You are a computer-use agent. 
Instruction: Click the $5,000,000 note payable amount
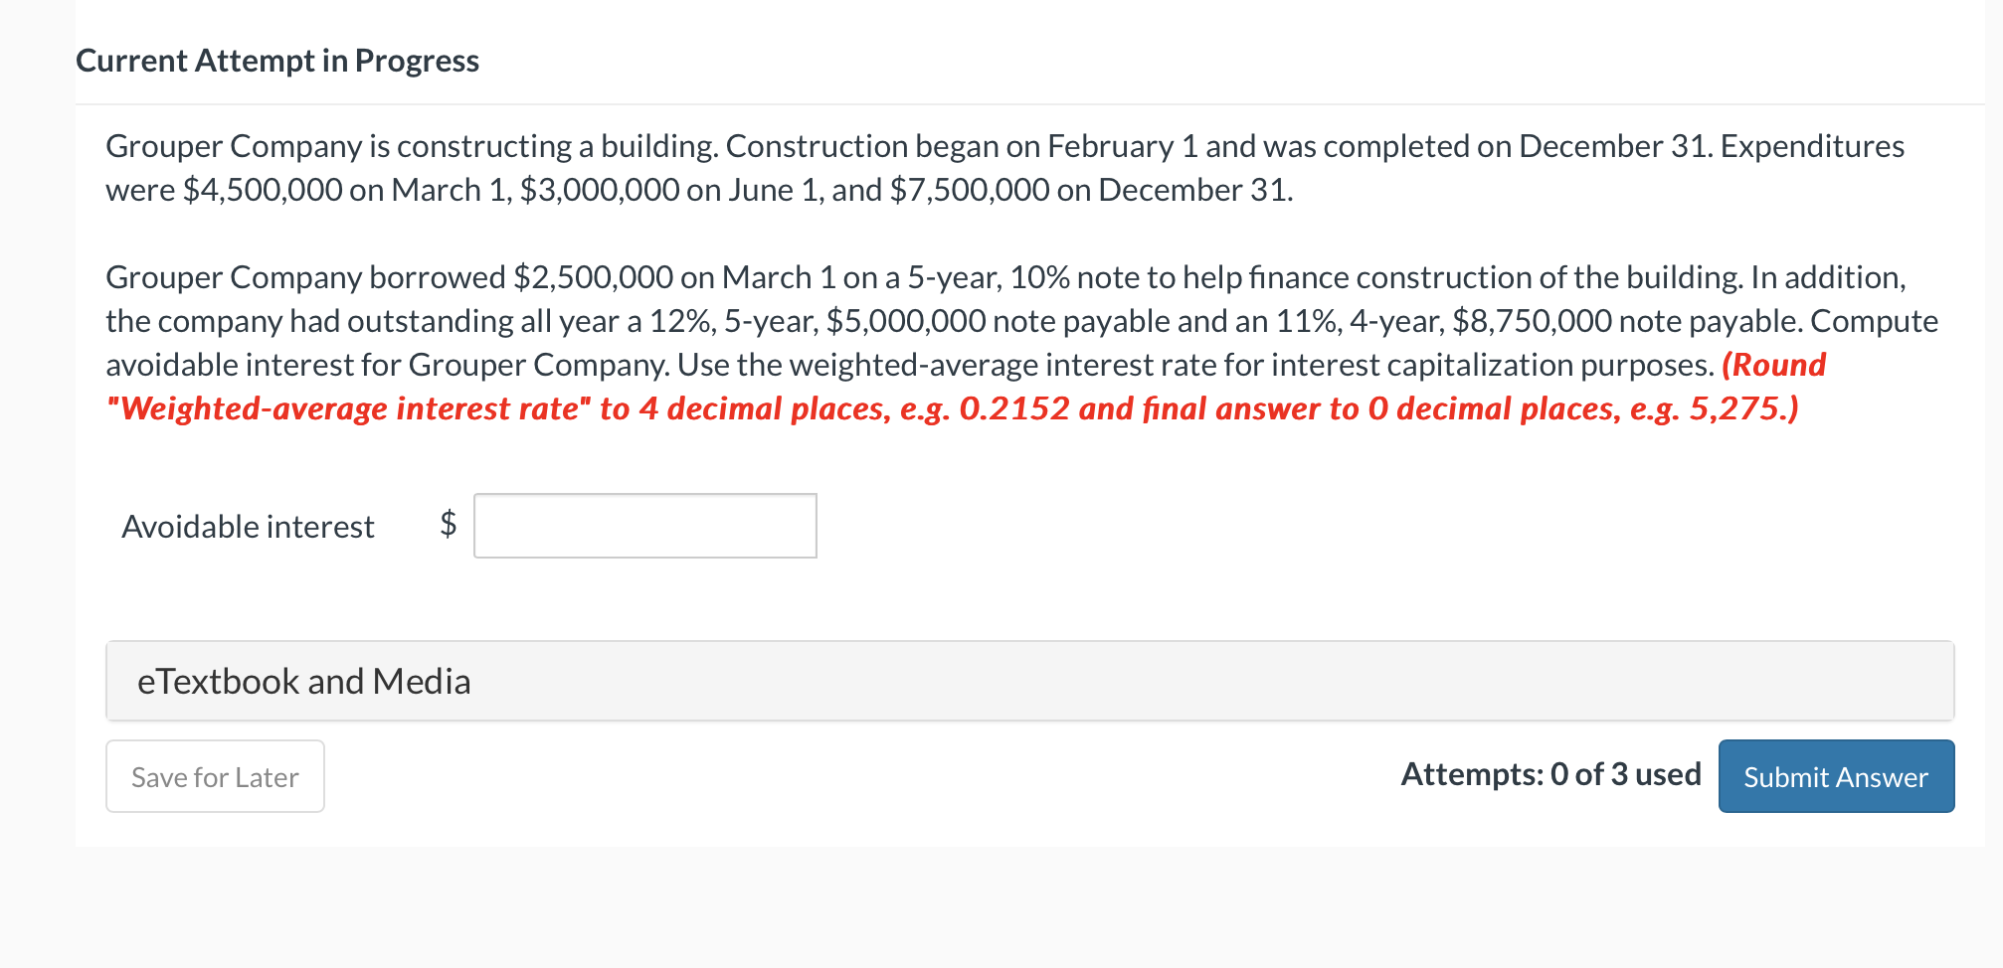point(906,321)
